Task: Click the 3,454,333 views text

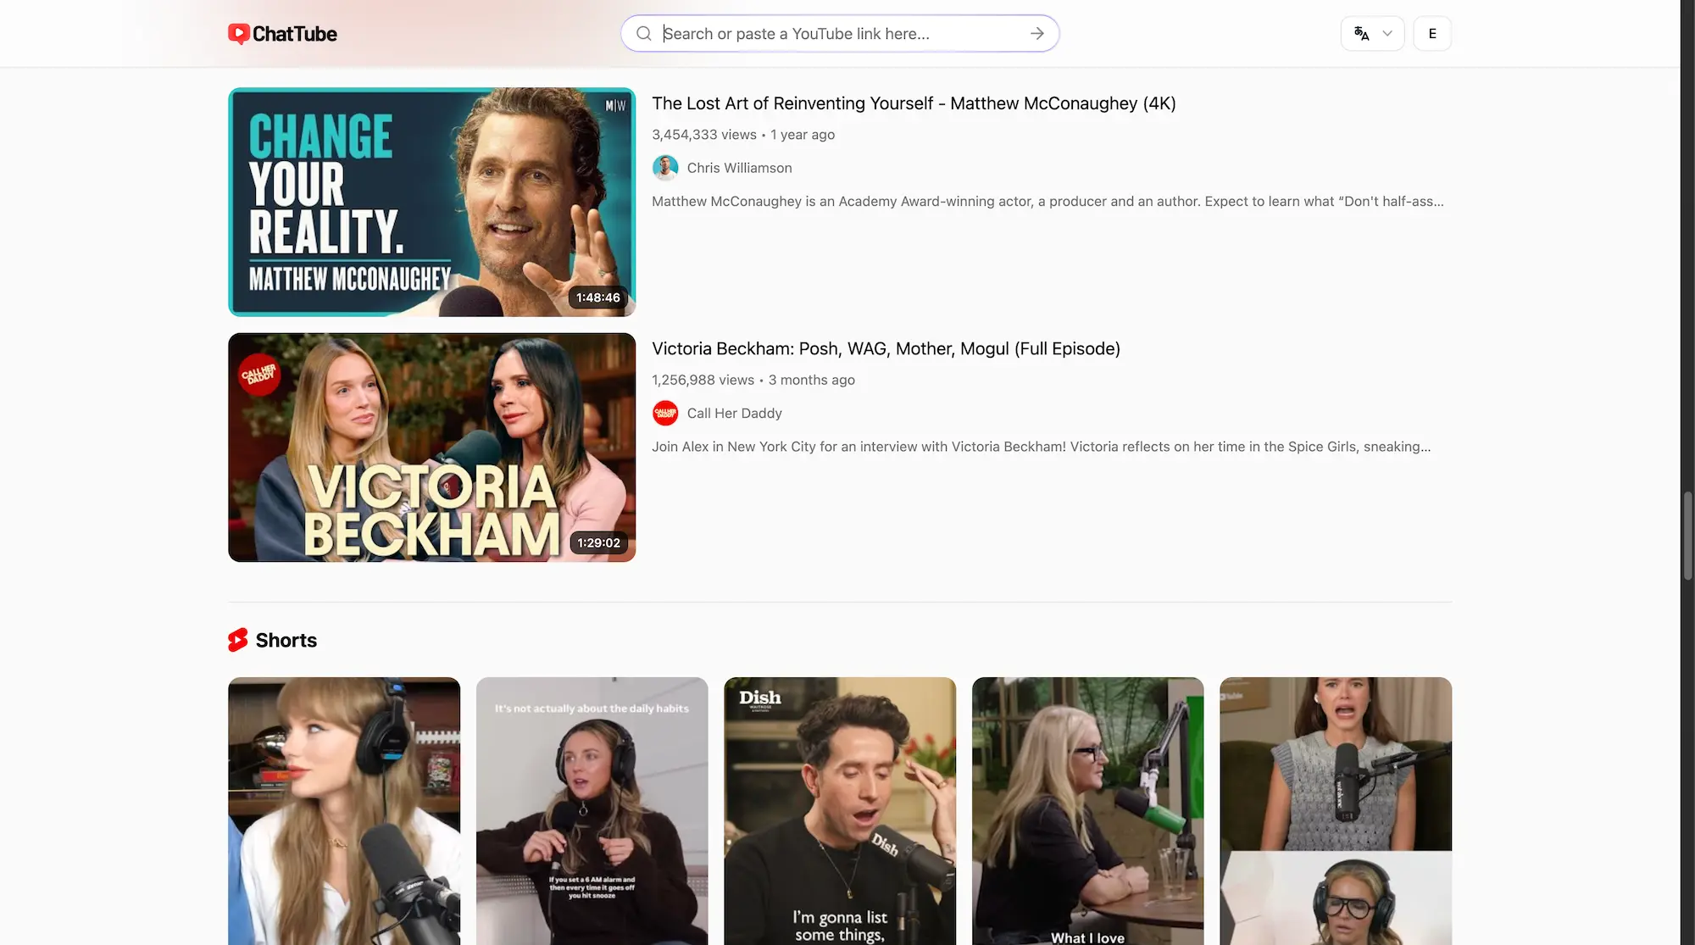Action: tap(704, 135)
